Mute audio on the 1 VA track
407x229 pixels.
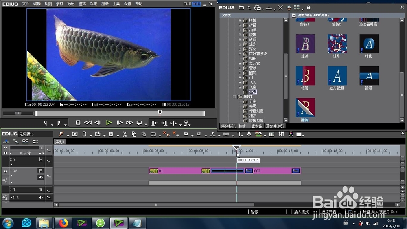pyautogui.click(x=41, y=177)
